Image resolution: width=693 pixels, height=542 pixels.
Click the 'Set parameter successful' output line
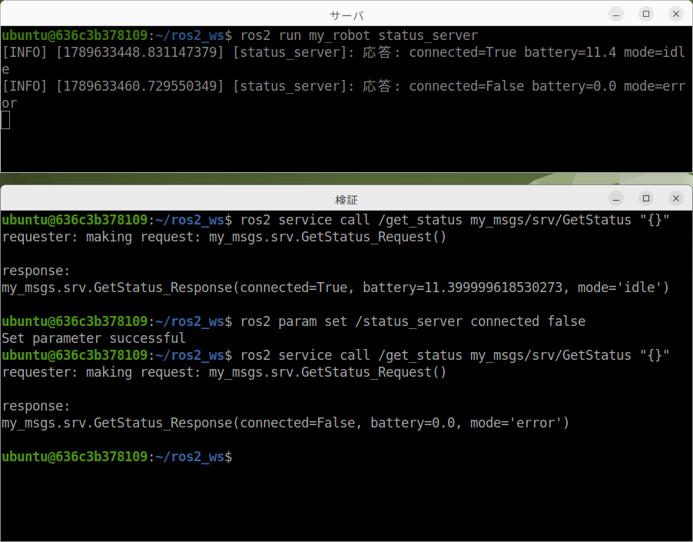click(94, 338)
